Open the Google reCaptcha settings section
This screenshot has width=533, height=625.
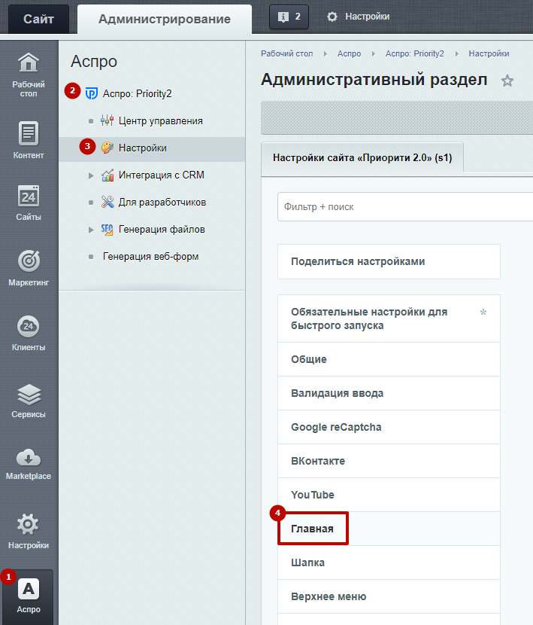(336, 427)
